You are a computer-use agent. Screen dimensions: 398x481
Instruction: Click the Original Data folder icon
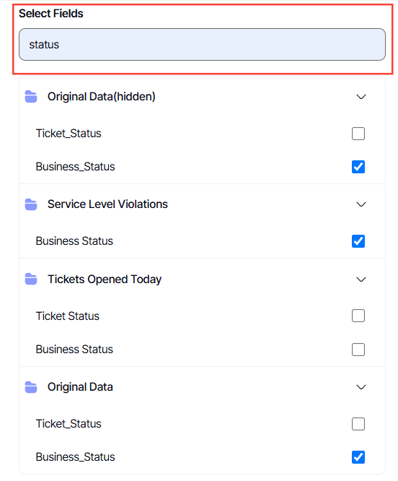[31, 387]
